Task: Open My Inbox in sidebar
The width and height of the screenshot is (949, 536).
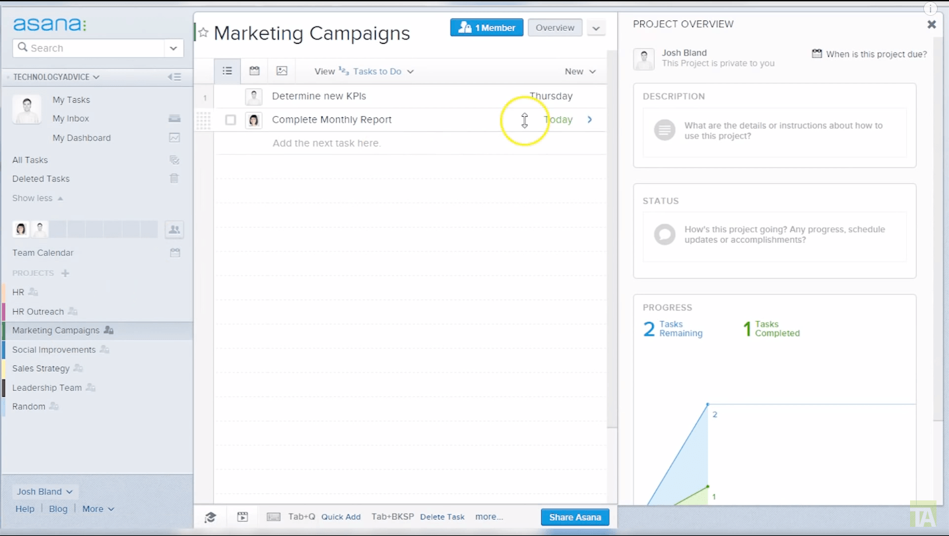Action: click(71, 119)
